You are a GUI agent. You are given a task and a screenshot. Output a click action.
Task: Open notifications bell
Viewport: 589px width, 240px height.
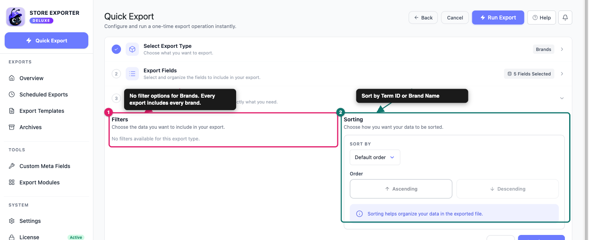click(x=565, y=18)
